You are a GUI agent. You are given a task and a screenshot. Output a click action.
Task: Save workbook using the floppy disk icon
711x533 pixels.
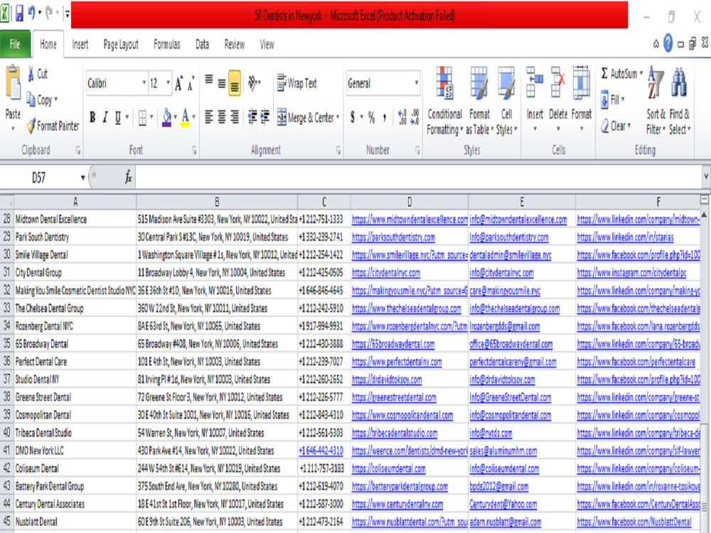pos(19,14)
